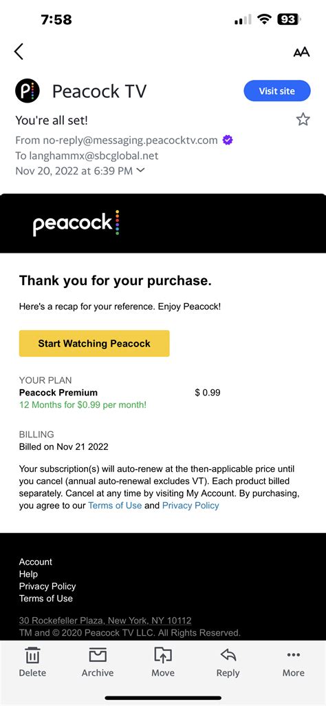Open the Privacy Policy link in body
Screen dimensions: 326x706
191,505
